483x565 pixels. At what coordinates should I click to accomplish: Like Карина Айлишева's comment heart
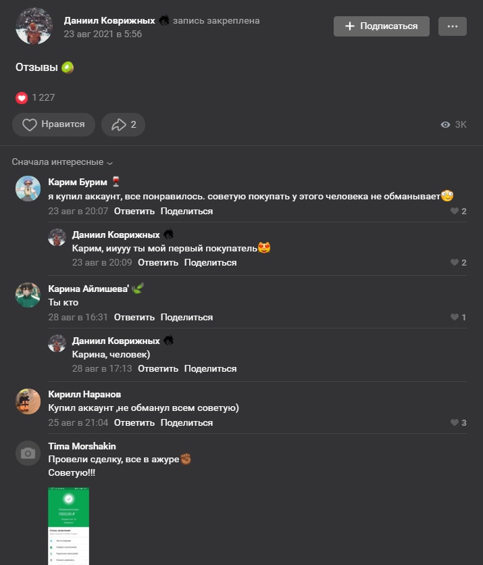pos(455,317)
